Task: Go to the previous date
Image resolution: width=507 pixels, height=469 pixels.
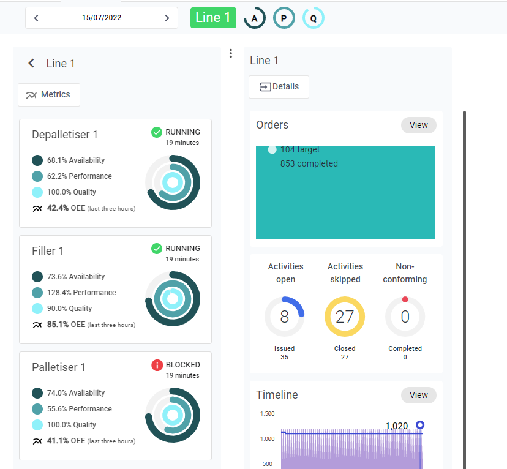Action: (x=36, y=18)
